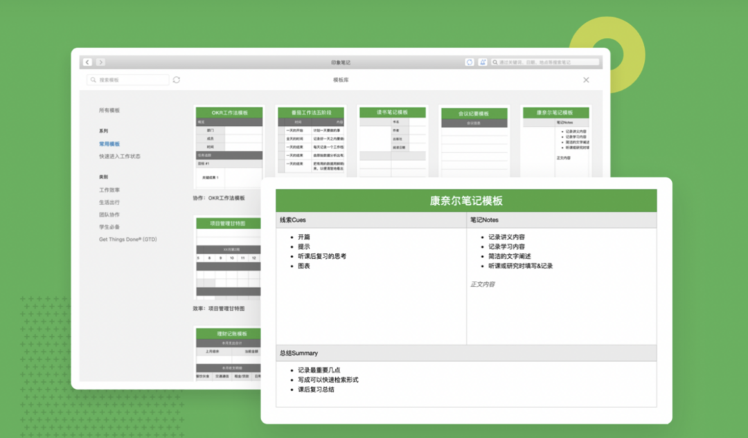Click the 笔记Notes column header
748x438 pixels.
point(562,220)
